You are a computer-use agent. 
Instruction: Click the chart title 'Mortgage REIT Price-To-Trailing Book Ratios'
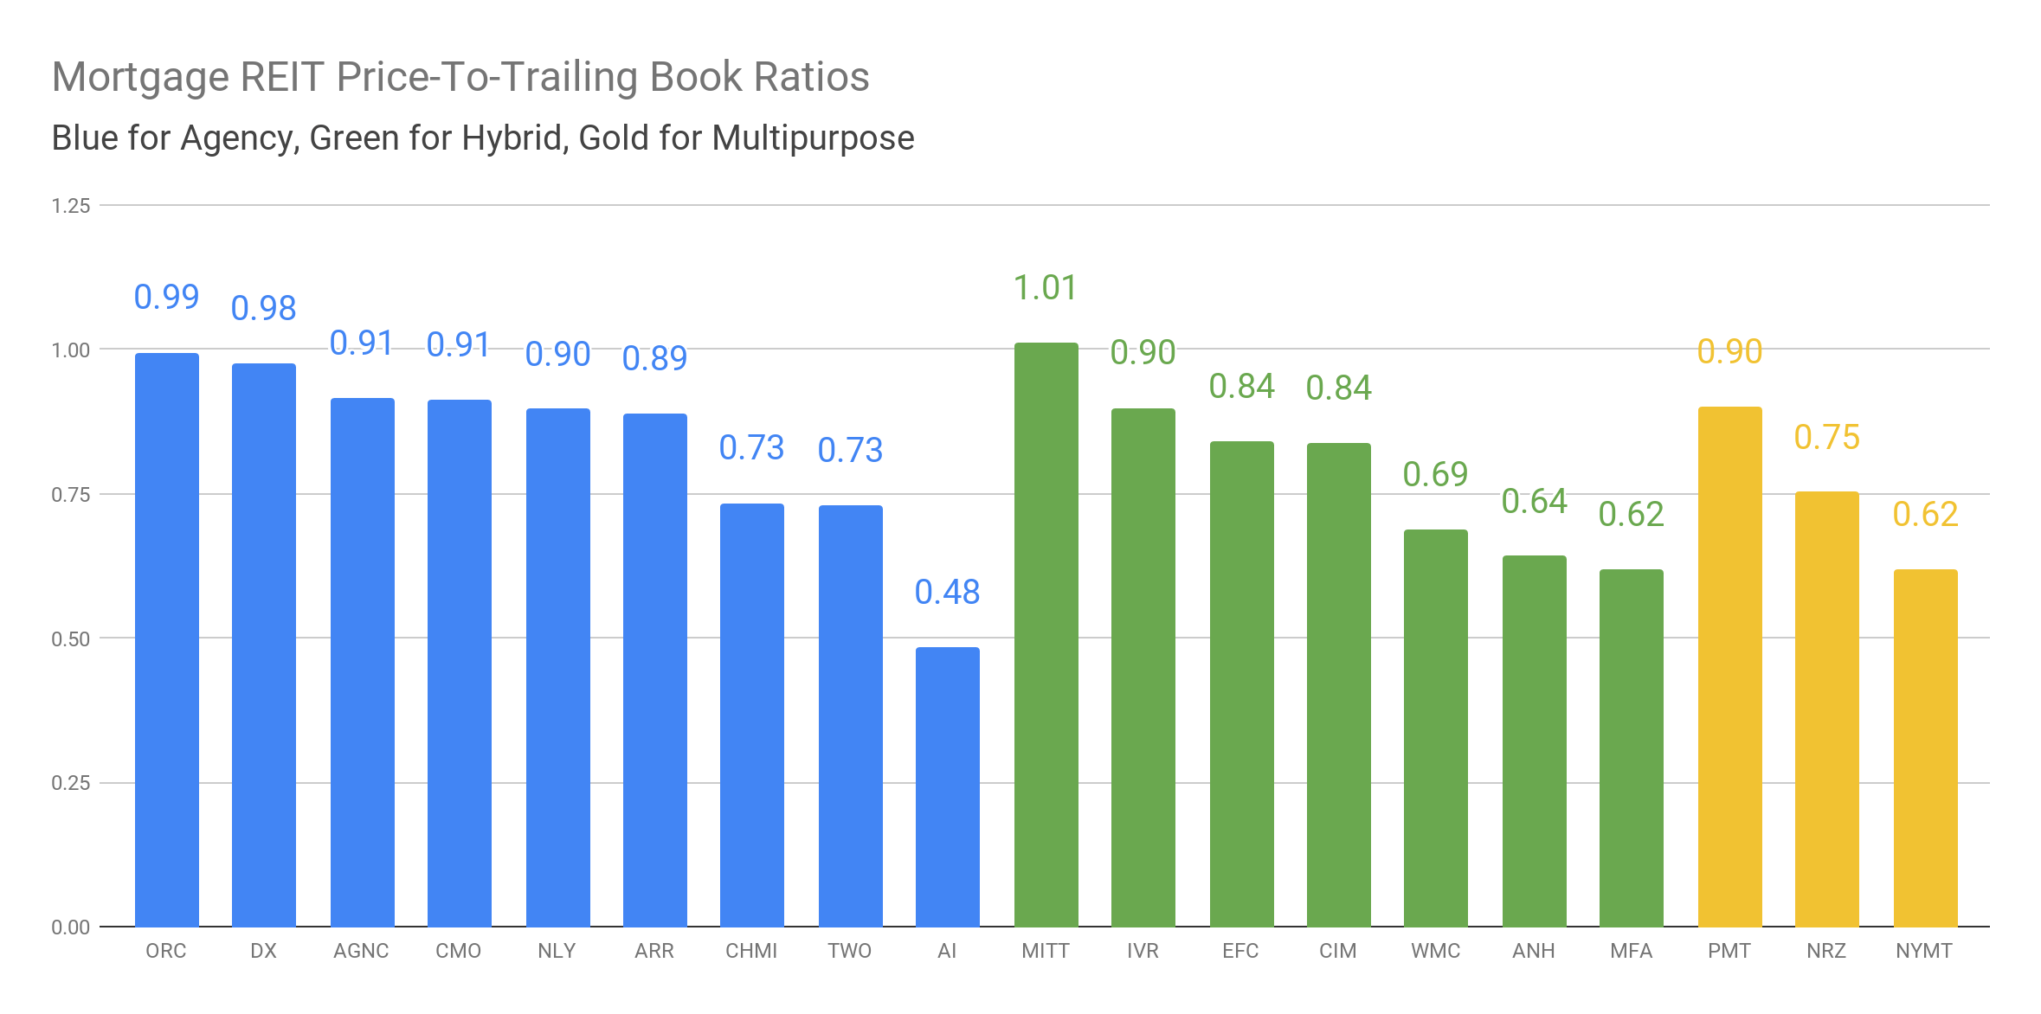(x=460, y=77)
